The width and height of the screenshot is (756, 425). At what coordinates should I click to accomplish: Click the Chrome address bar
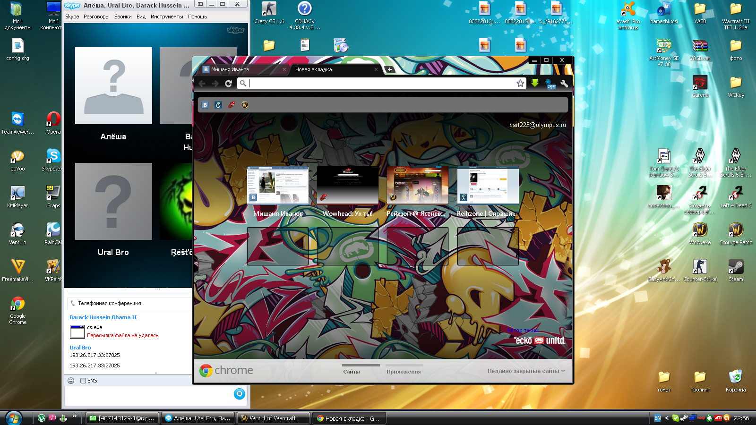tap(380, 84)
